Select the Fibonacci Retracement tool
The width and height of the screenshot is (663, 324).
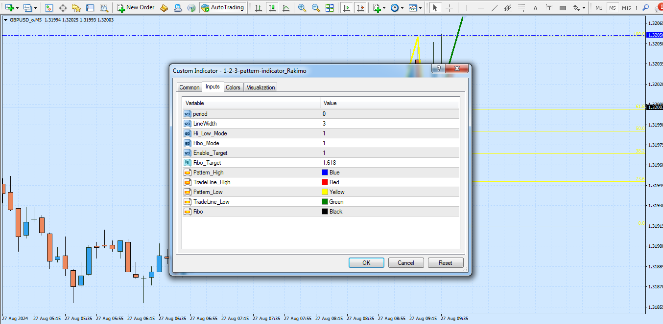[523, 8]
